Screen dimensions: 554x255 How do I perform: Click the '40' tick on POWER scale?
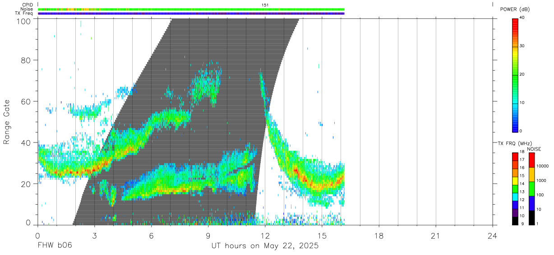522,18
